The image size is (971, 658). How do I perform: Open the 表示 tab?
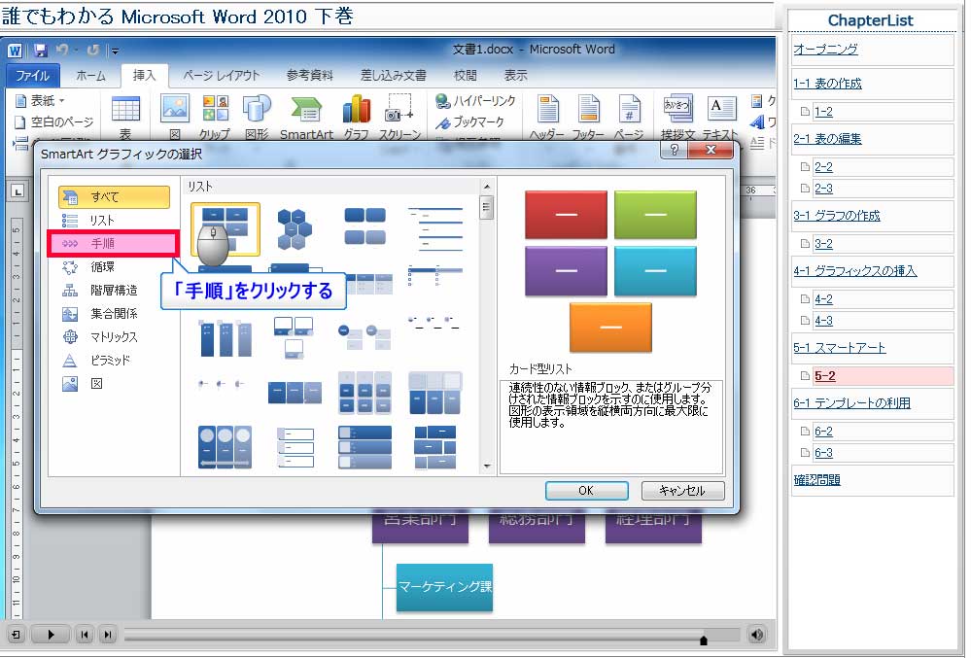515,76
